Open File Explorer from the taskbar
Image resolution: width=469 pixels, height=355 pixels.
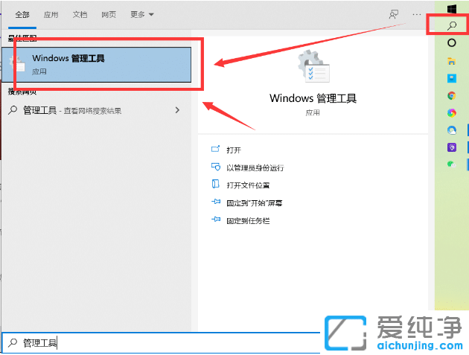(452, 61)
